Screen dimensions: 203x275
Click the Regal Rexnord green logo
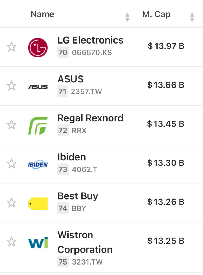(38, 125)
